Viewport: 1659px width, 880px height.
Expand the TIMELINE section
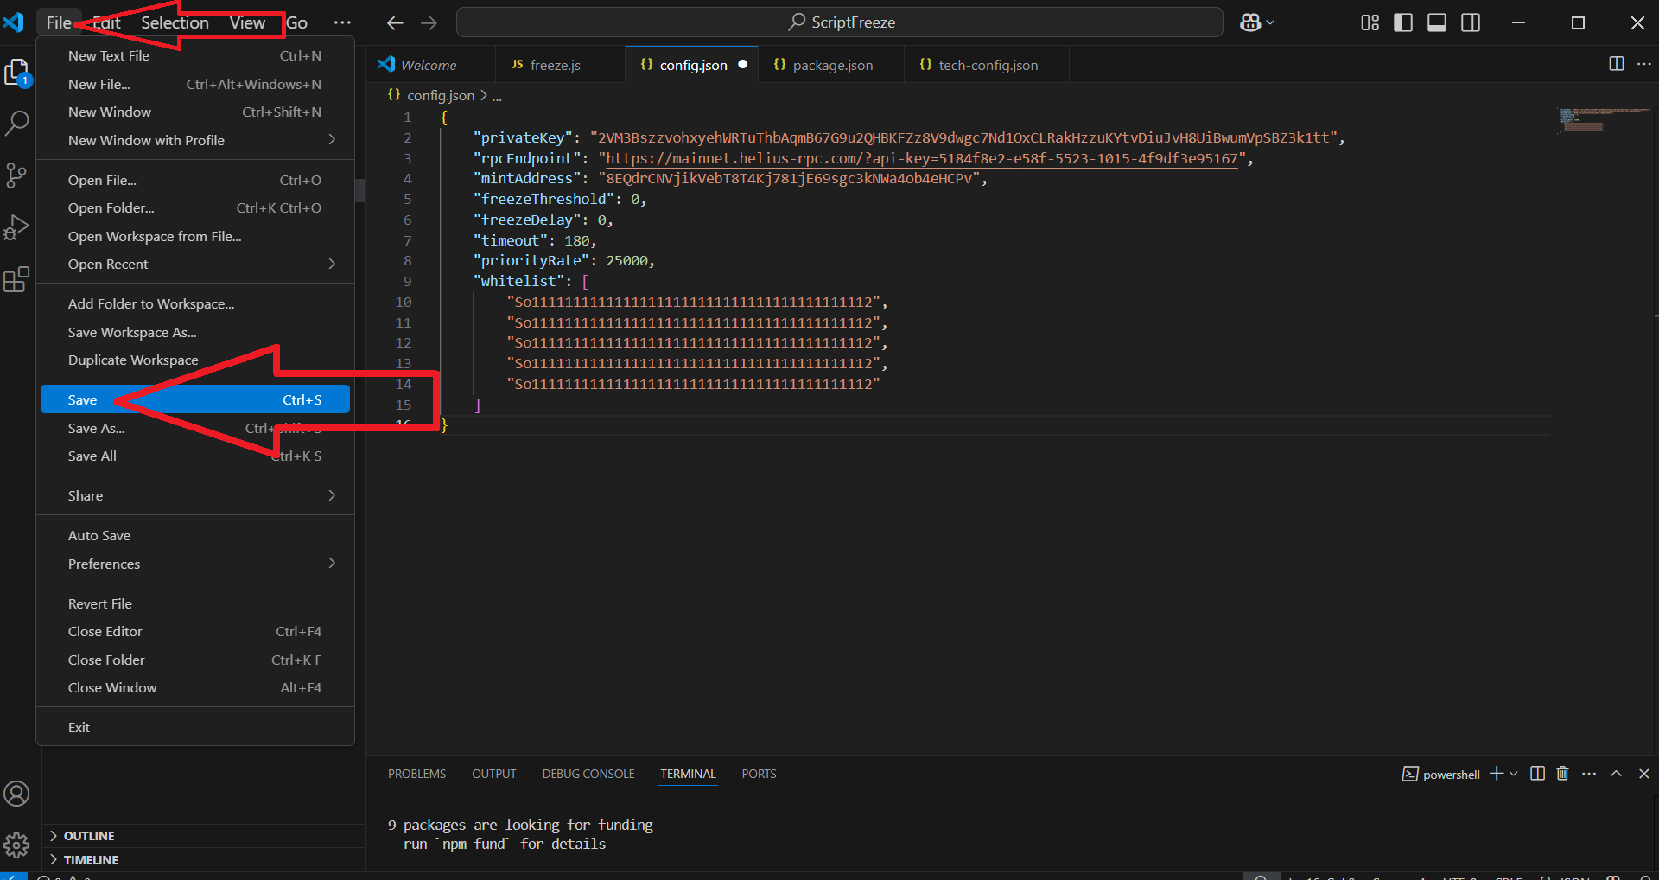click(204, 860)
